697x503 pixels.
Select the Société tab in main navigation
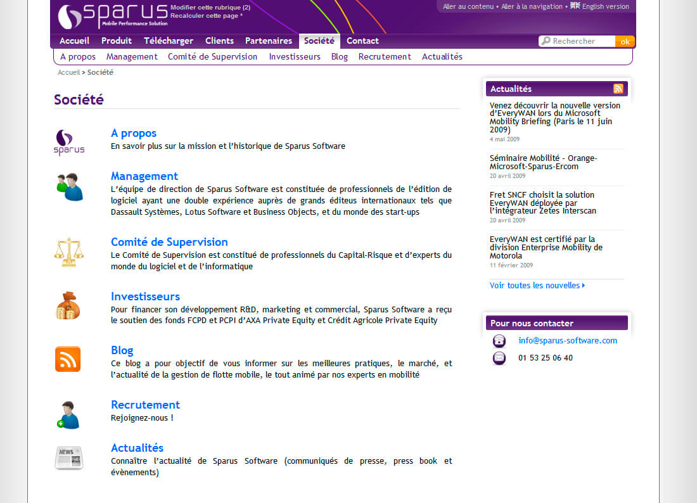[319, 41]
